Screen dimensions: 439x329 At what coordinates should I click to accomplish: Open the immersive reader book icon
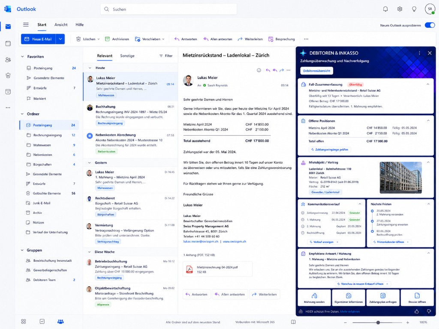[x=293, y=322]
